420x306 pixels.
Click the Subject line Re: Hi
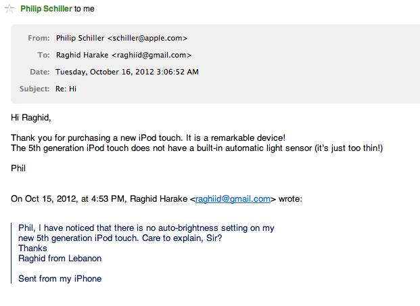[x=66, y=89]
